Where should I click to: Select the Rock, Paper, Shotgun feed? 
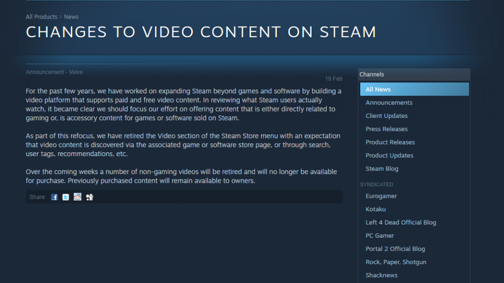tap(396, 262)
